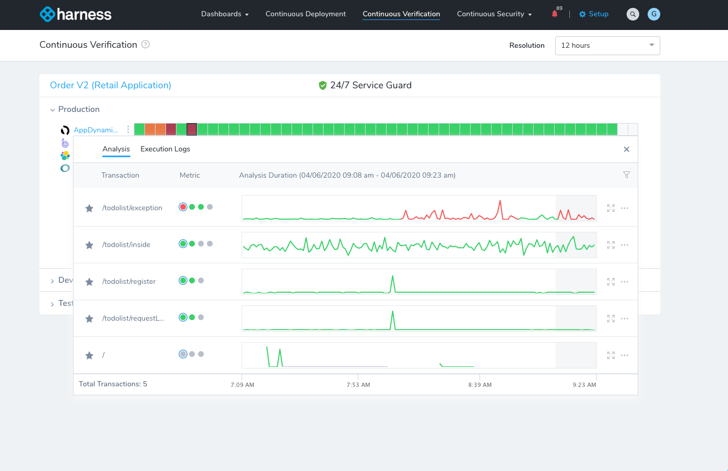Go to Continuous Deployment in navigation
This screenshot has width=728, height=471.
tap(306, 14)
